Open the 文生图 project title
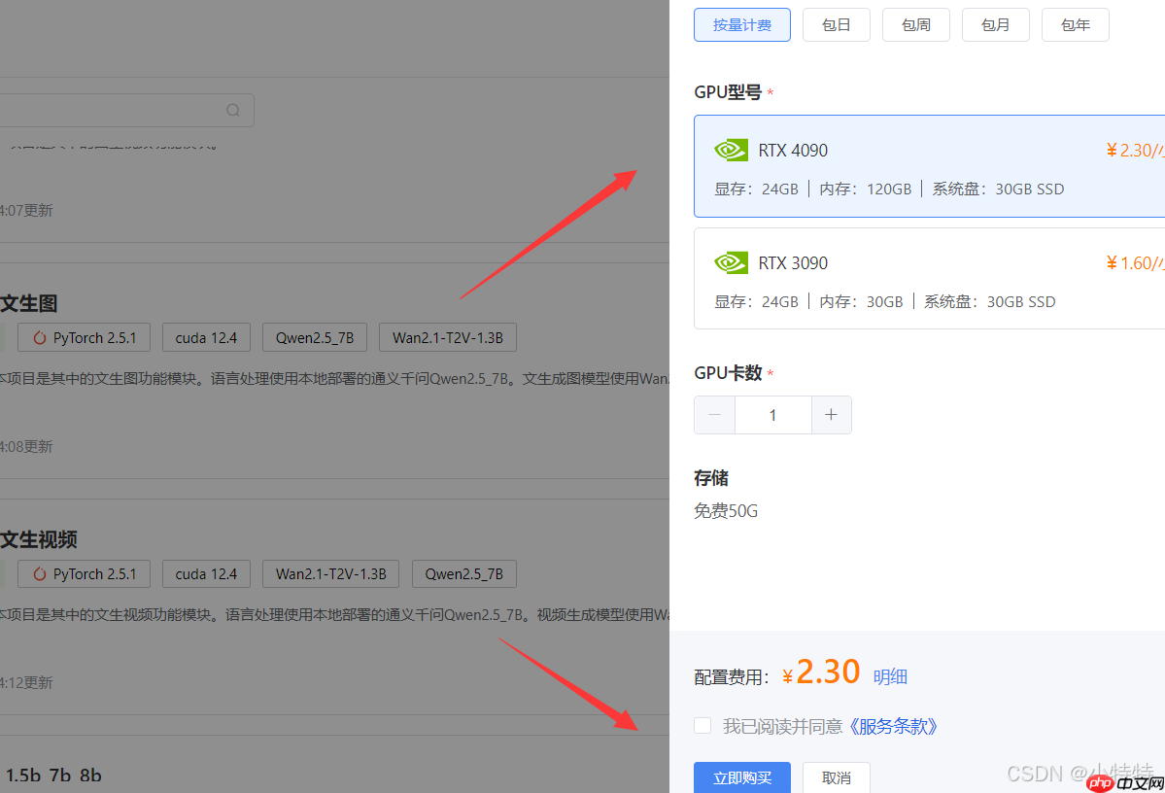Image resolution: width=1165 pixels, height=793 pixels. (29, 303)
